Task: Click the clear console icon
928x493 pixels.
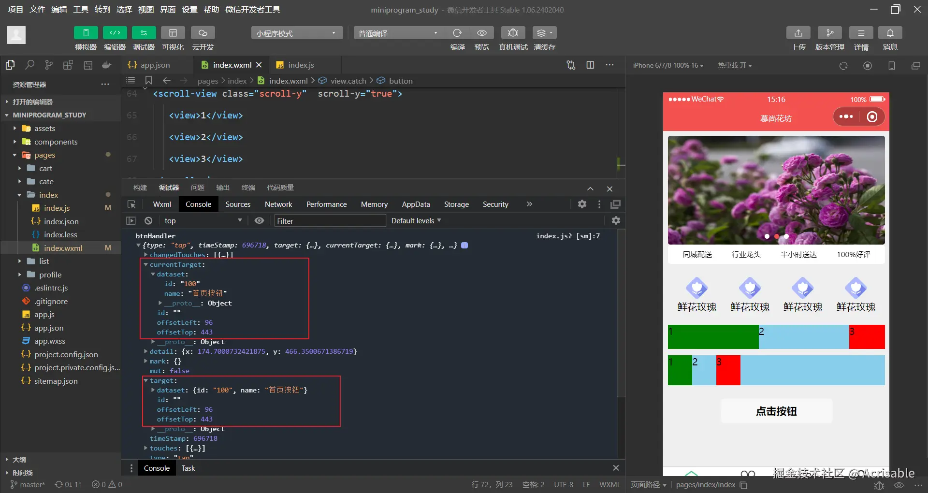Action: pyautogui.click(x=148, y=221)
